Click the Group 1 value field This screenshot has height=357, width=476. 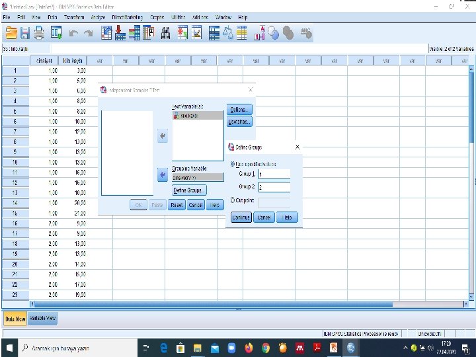274,175
